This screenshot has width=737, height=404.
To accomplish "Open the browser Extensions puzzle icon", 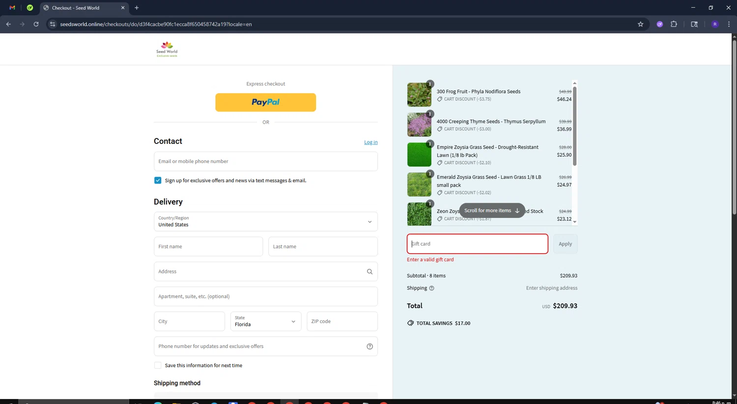I will (674, 24).
